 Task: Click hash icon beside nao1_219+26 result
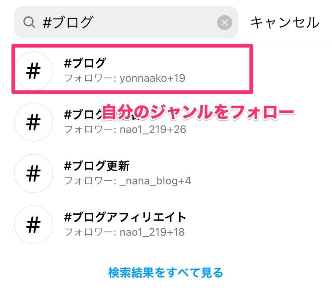(34, 122)
